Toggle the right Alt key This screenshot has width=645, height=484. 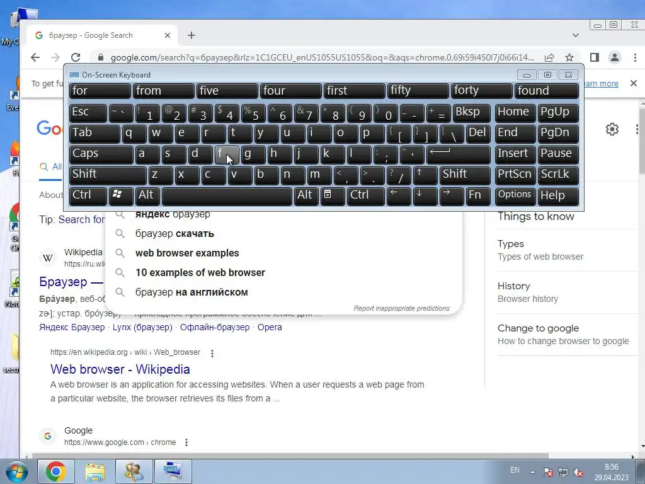tap(306, 196)
